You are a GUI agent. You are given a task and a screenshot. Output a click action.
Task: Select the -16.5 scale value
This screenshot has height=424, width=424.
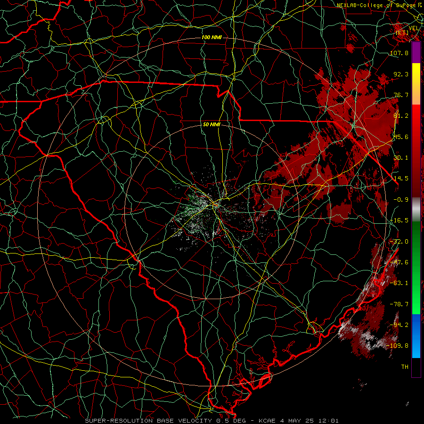399,220
